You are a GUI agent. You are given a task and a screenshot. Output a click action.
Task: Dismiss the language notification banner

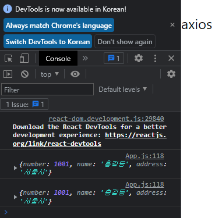(x=172, y=25)
